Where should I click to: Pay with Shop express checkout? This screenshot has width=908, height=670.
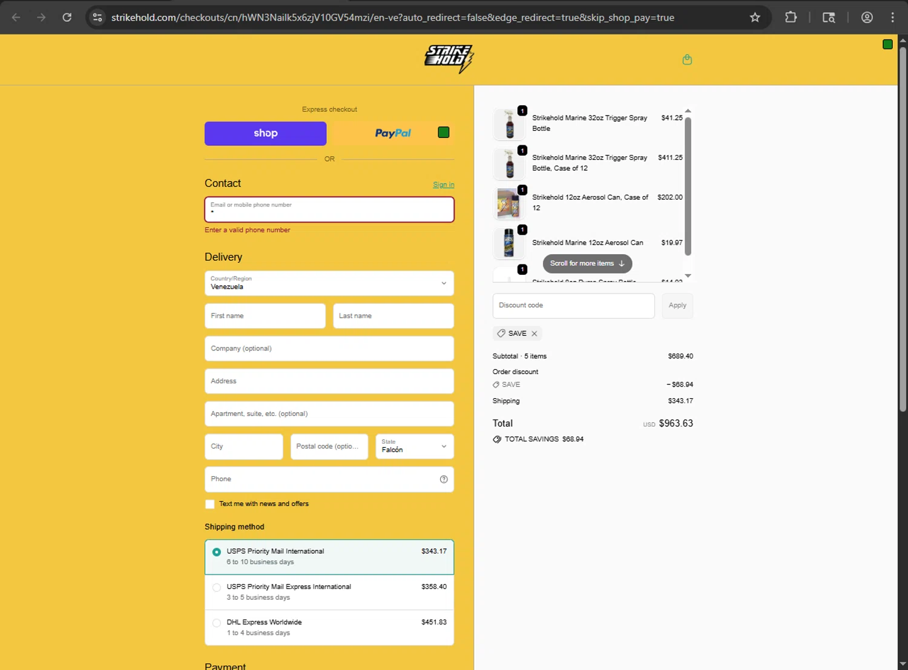[x=266, y=134]
